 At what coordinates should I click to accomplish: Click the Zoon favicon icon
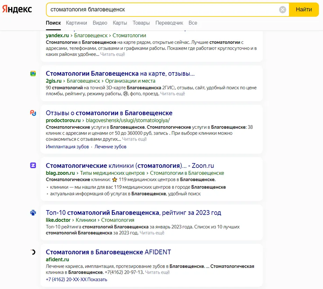[33, 165]
